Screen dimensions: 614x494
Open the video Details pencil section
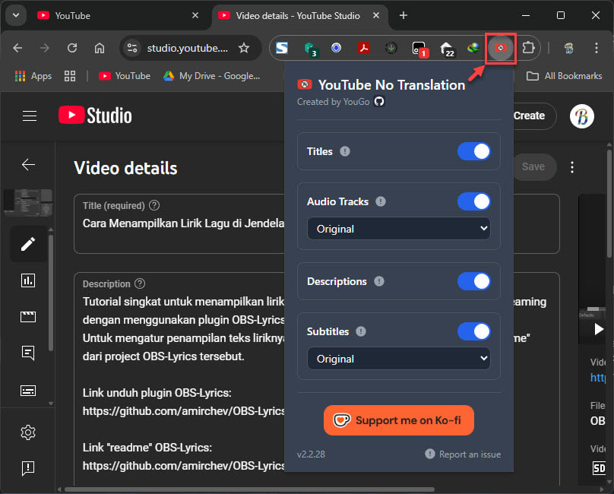[x=28, y=244]
